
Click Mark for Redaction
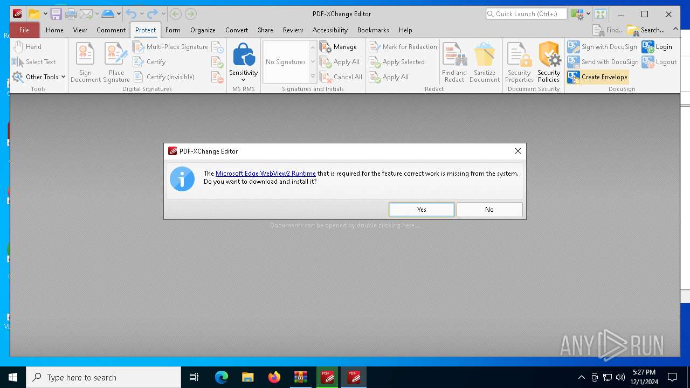(403, 47)
